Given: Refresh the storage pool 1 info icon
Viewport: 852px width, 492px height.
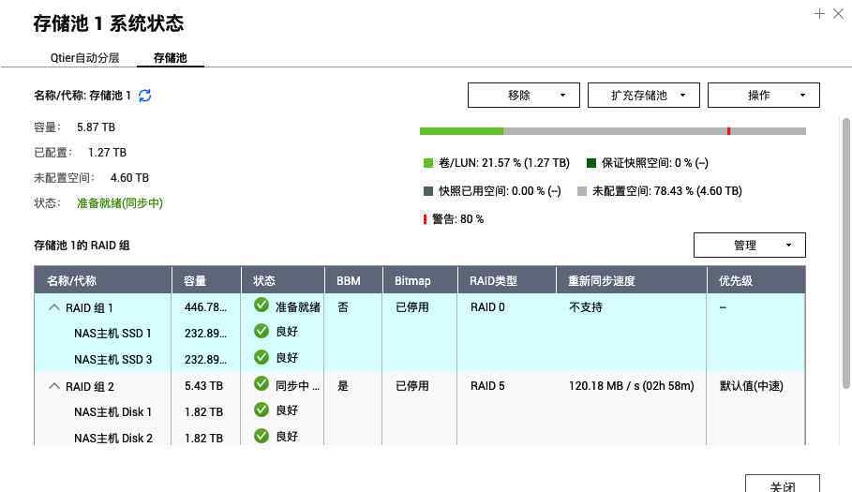Looking at the screenshot, I should pos(144,96).
